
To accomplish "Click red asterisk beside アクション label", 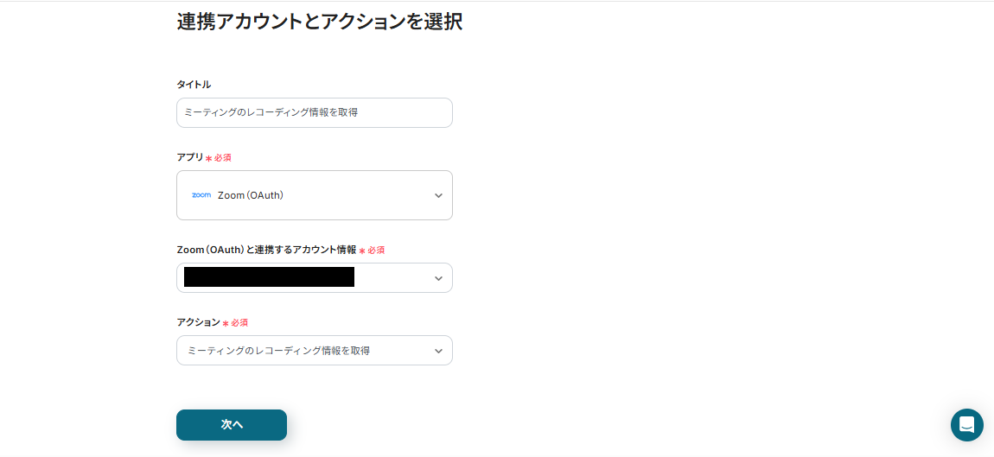I will pos(226,323).
